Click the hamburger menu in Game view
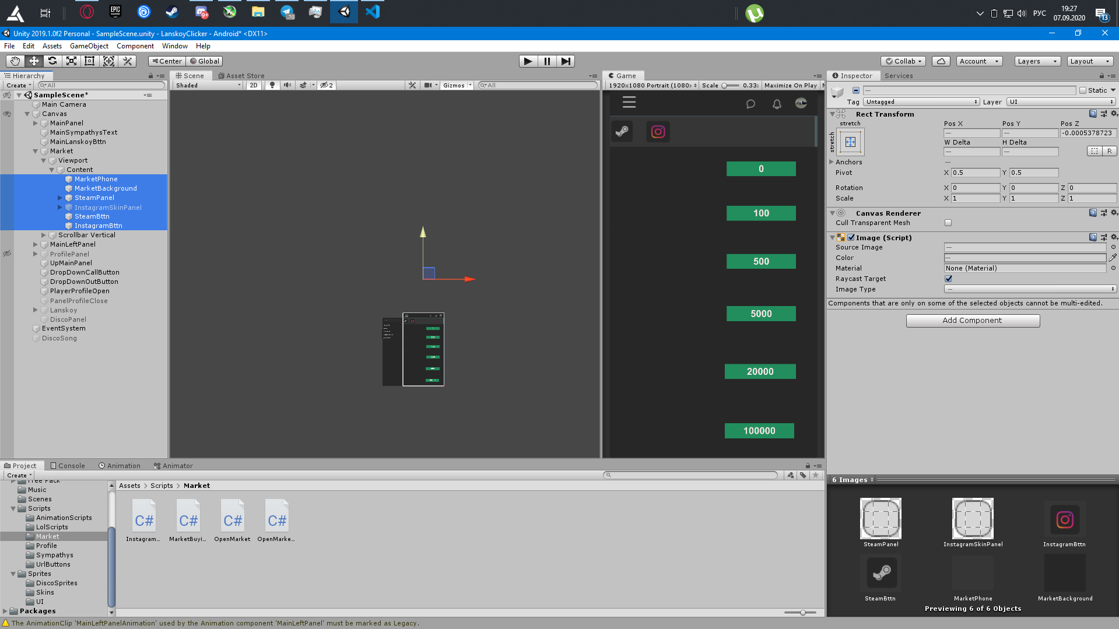The width and height of the screenshot is (1119, 629). coord(629,102)
